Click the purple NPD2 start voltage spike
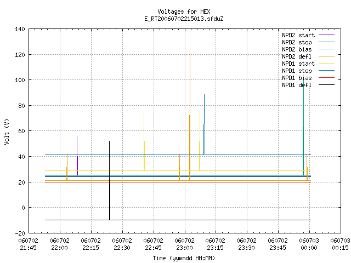 (77, 155)
